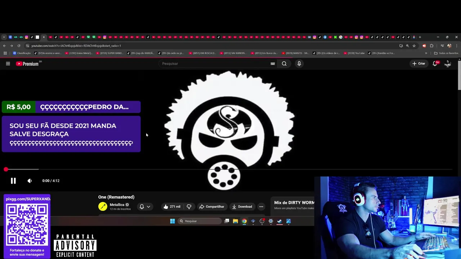Open the apps grid in bookmarks bar
This screenshot has height=259, width=461.
point(5,53)
